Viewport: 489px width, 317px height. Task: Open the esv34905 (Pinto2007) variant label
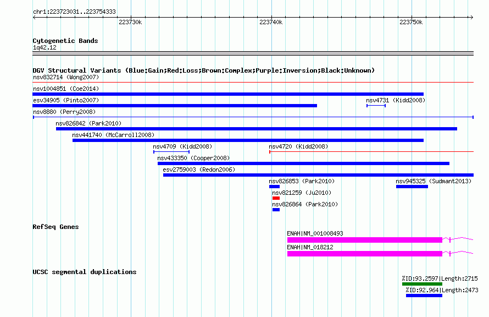66,100
